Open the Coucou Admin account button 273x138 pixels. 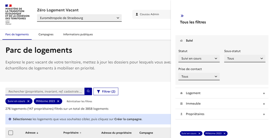pyautogui.click(x=152, y=14)
